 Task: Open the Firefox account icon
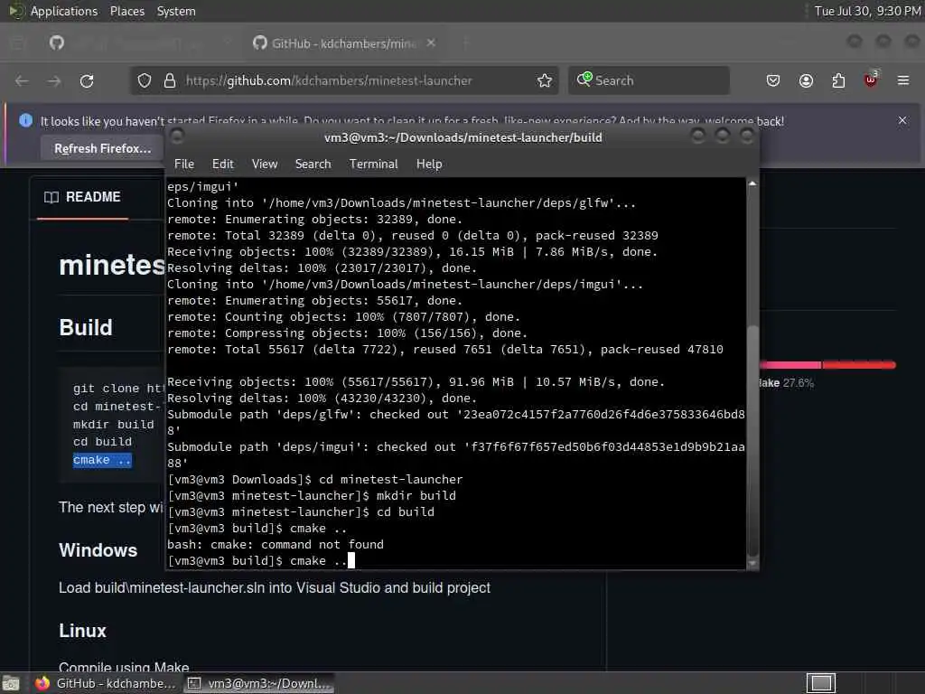pos(806,80)
